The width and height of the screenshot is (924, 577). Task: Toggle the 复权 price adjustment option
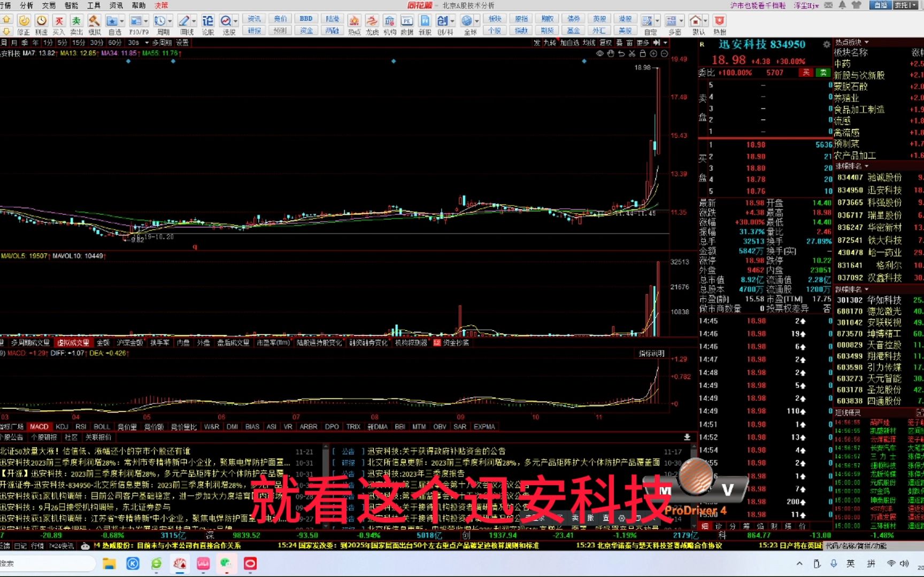605,43
